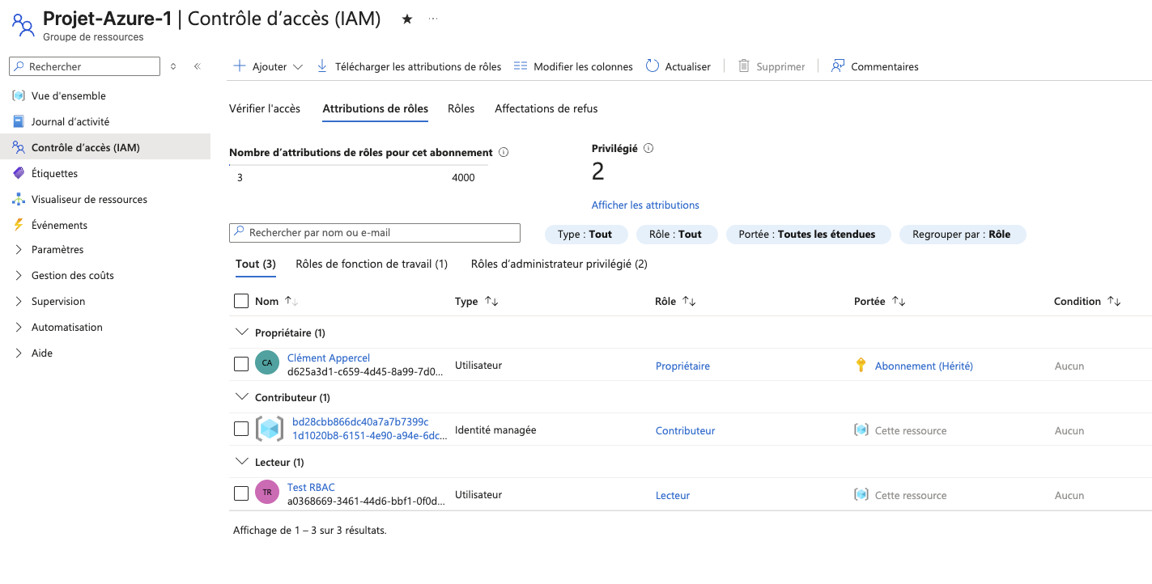
Task: Click the Vue d'ensemble cube icon
Action: tap(19, 95)
